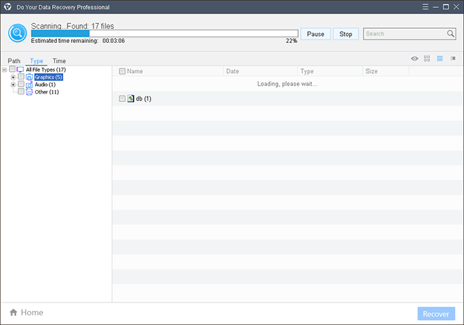Click 'Scanning...Found: 17 files' status text
This screenshot has height=325, width=464.
click(x=72, y=26)
